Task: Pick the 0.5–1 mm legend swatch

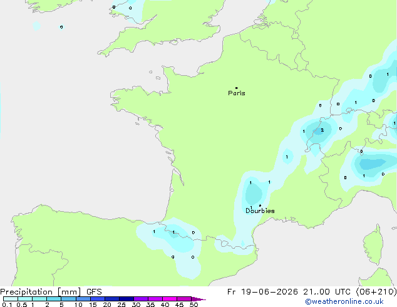Action: click(x=25, y=299)
